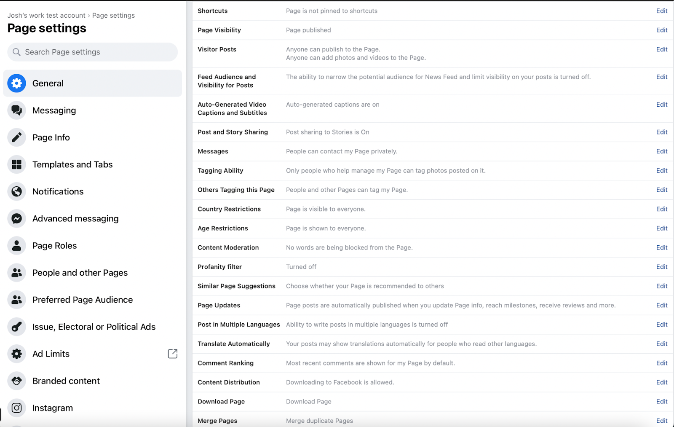Open Messaging via its chat bubble icon
Viewport: 674px width, 427px height.
point(17,110)
